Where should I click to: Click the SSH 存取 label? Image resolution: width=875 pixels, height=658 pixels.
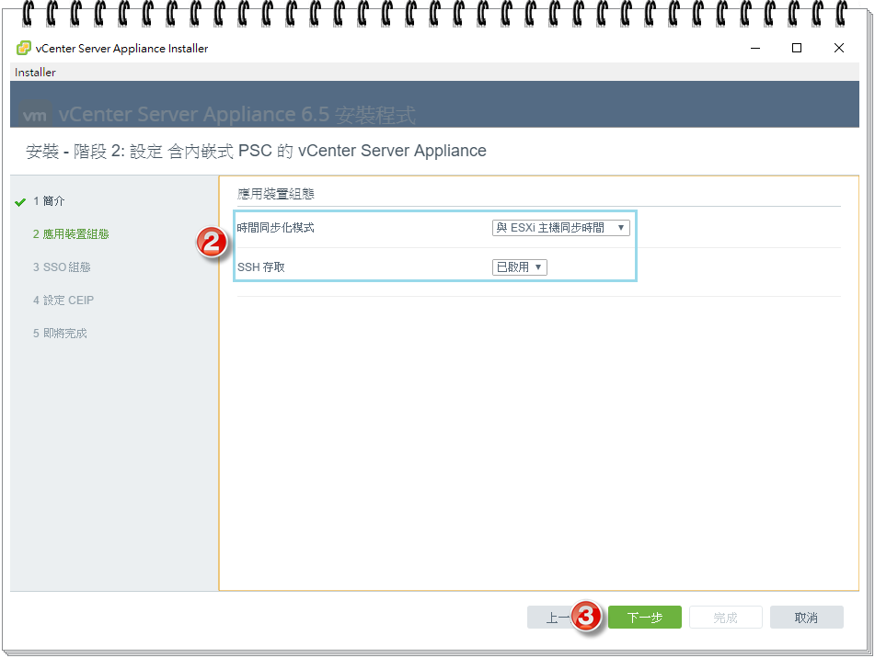(261, 267)
